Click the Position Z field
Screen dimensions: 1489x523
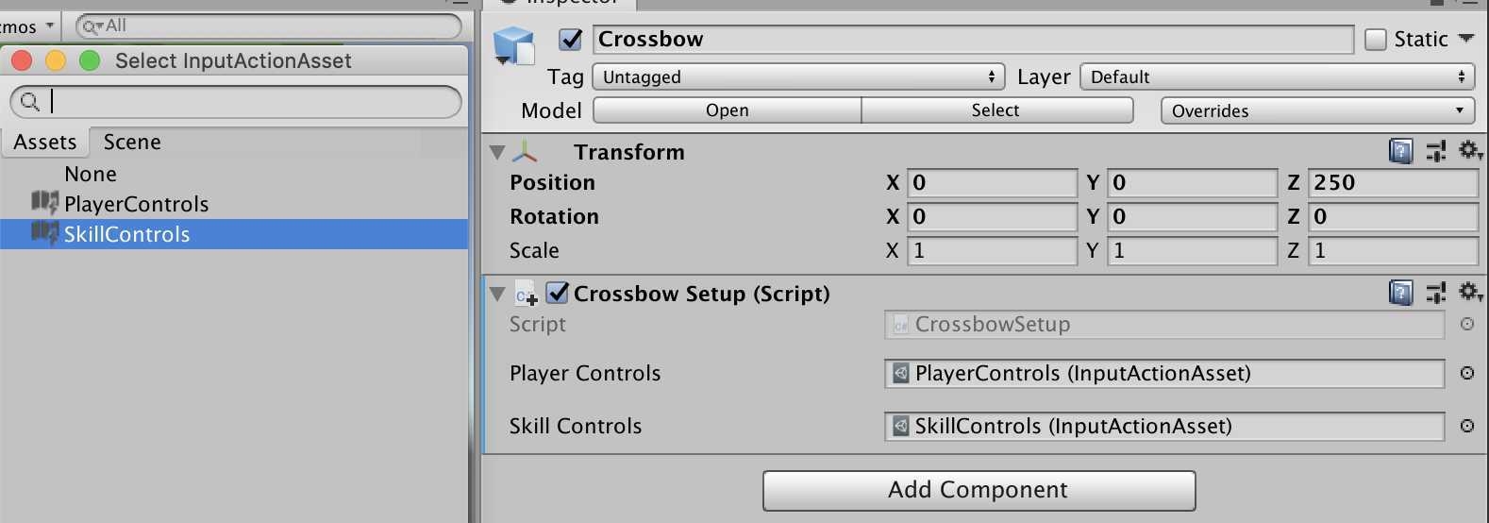[x=1393, y=182]
